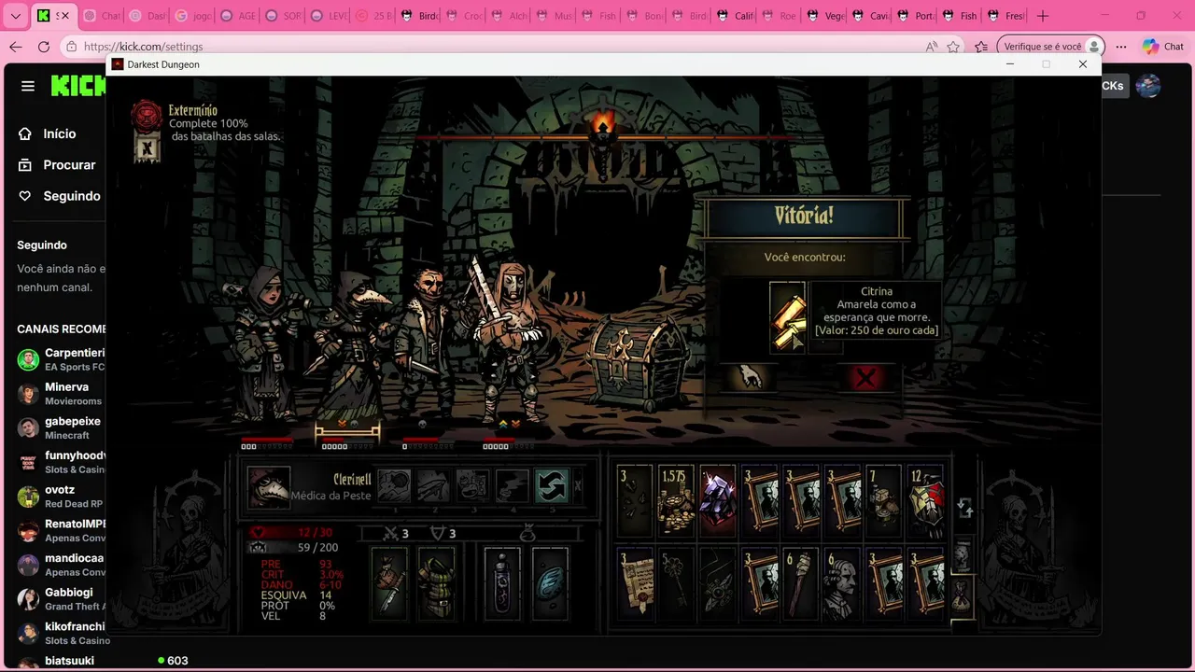Open gabepeixe Minecraft channel
Viewport: 1195px width, 672px height.
tap(61, 427)
